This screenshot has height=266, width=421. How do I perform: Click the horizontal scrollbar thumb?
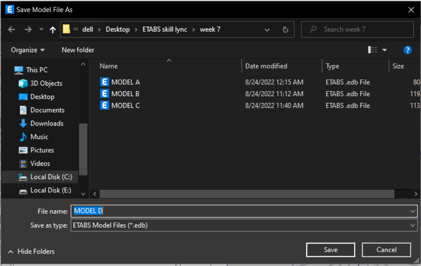pyautogui.click(x=247, y=194)
